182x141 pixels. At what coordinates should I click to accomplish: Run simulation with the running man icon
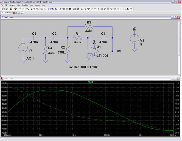20,9
